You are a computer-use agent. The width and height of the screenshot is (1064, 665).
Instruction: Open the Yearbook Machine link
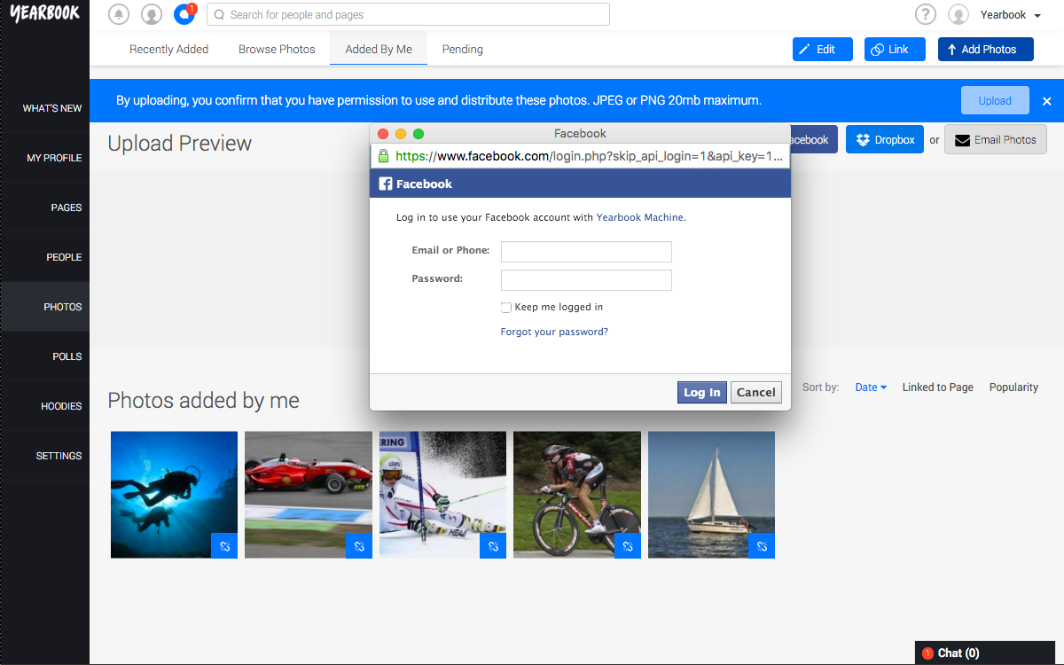pyautogui.click(x=640, y=217)
